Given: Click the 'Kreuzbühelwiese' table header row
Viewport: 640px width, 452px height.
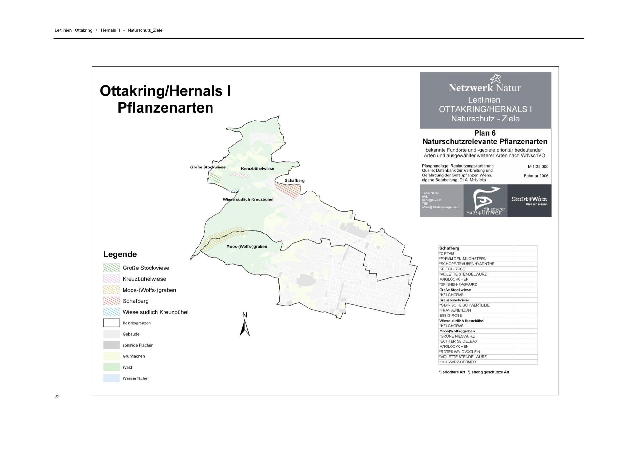Looking at the screenshot, I should coord(488,300).
